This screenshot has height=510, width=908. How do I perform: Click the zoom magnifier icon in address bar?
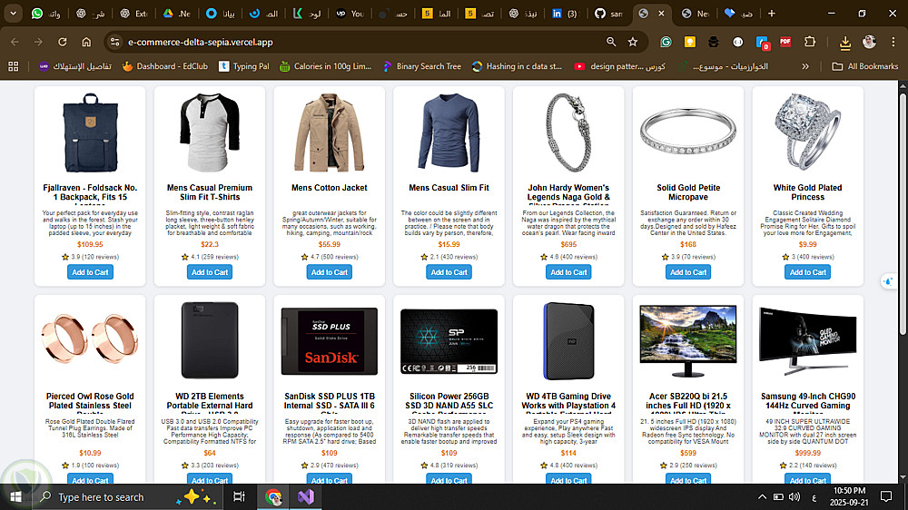click(x=611, y=42)
